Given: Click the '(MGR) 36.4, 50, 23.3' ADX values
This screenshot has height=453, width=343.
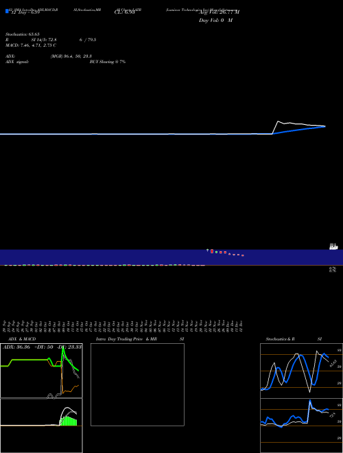Looking at the screenshot, I should [x=71, y=56].
